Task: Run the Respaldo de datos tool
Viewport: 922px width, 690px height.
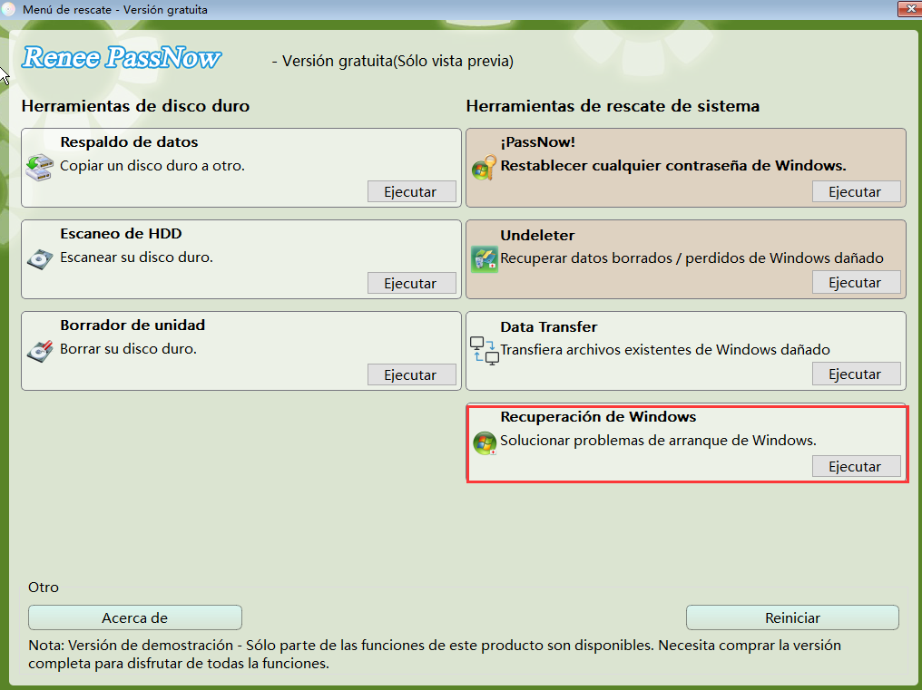Action: 412,191
